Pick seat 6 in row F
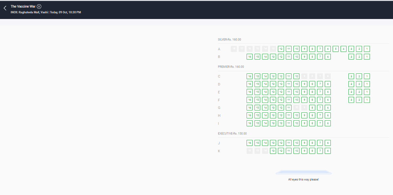Viewport: 393px width, 195px height. click(x=328, y=100)
